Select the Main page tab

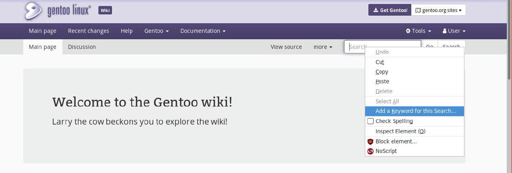coord(42,47)
